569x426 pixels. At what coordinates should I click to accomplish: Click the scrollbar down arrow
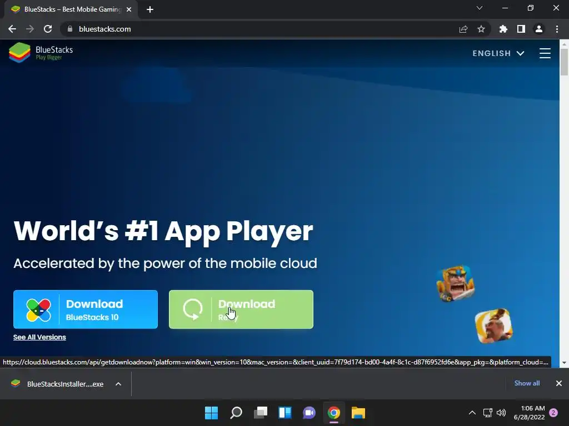[x=564, y=363]
